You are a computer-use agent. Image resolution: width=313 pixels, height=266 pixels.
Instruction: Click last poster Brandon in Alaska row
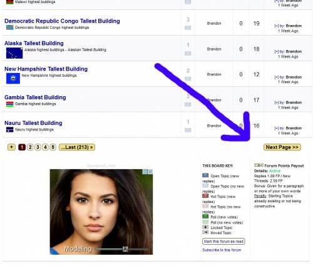click(294, 51)
